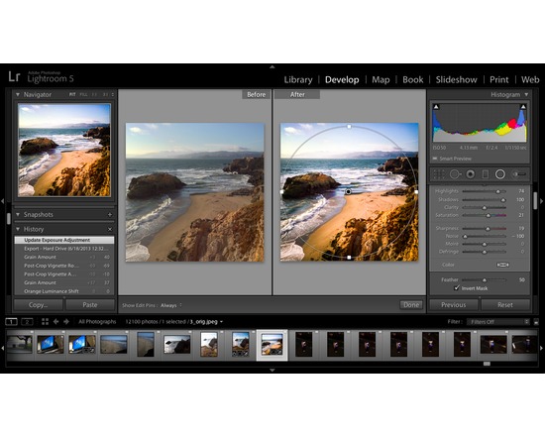Click the Reset button

pos(505,305)
